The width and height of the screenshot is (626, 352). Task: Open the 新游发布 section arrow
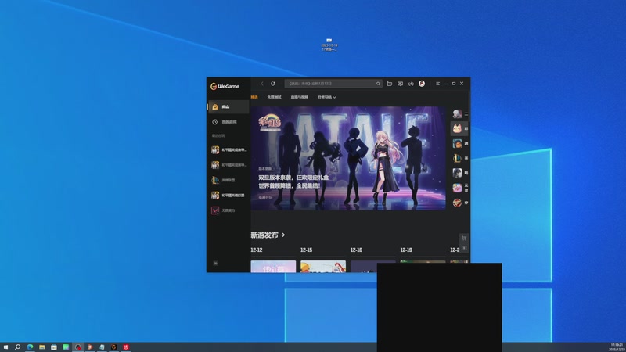283,235
